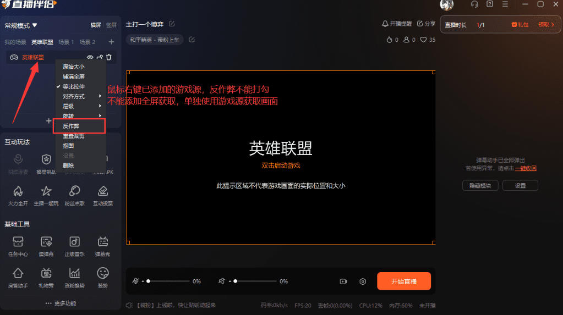Screen dimensions: 563x315
Task: Expand the 常规模式 mode dropdown
Action: (21, 25)
